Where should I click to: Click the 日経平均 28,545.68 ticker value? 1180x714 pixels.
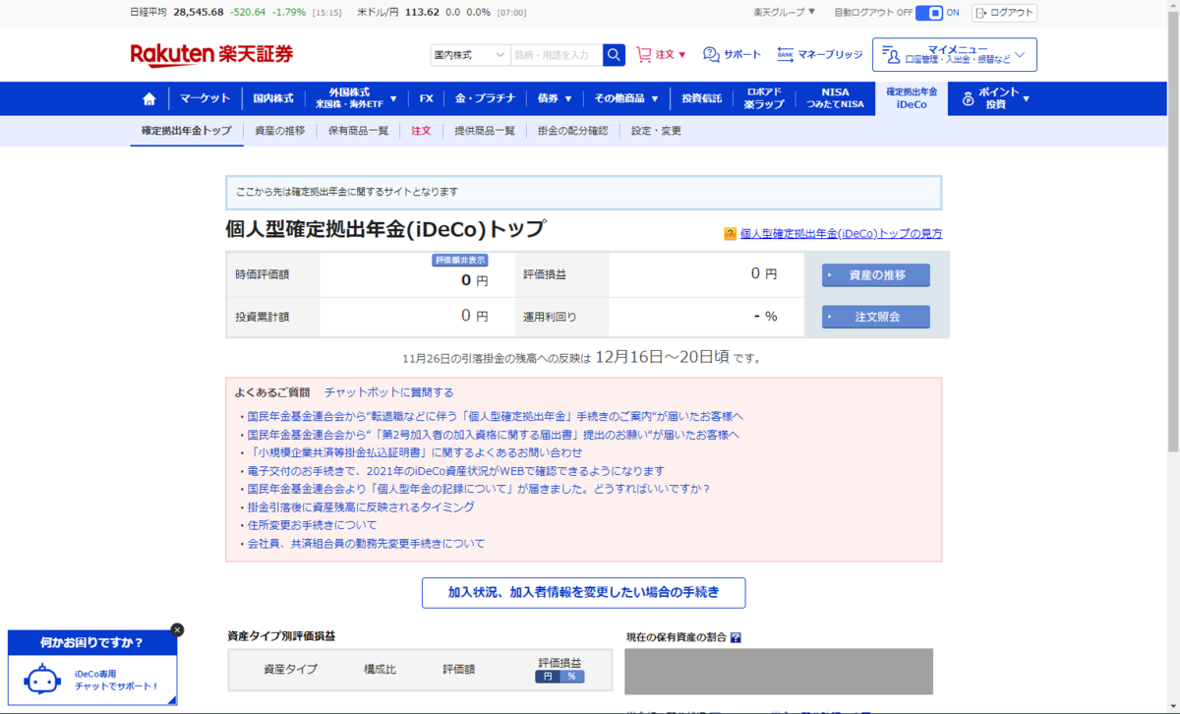pyautogui.click(x=198, y=12)
